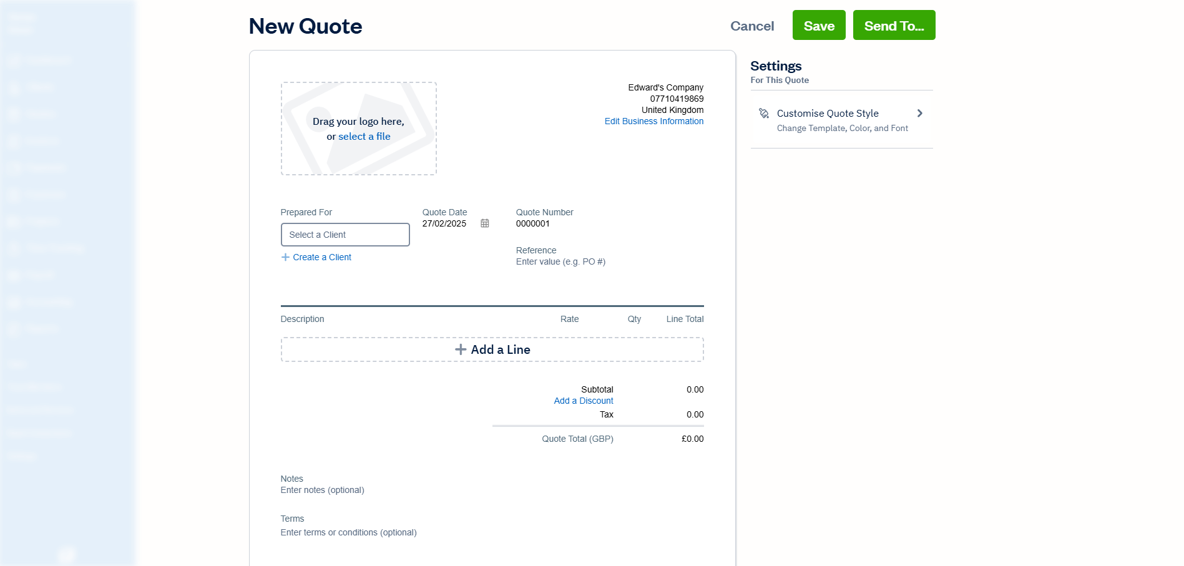The width and height of the screenshot is (1184, 566).
Task: Click the 'Drag your logo here' text
Action: (358, 122)
